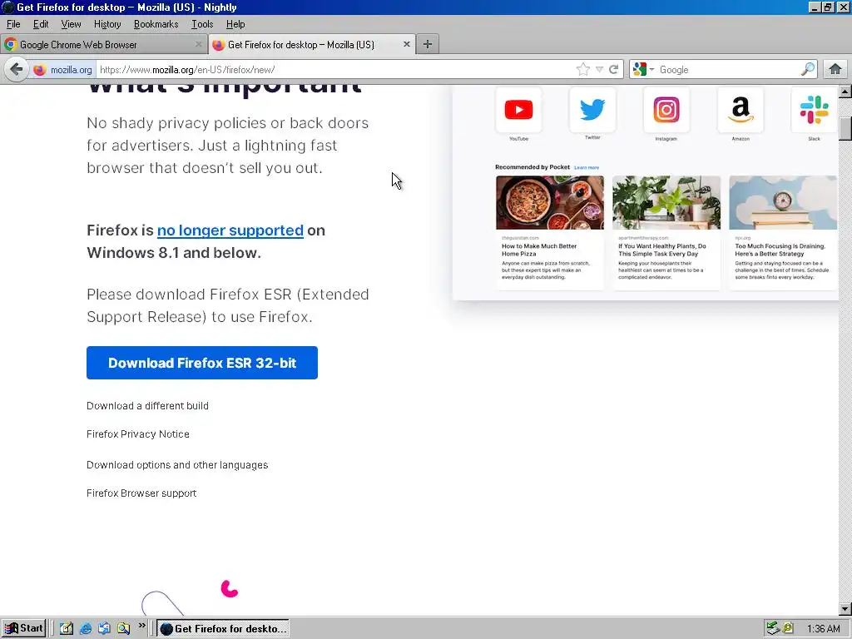The width and height of the screenshot is (852, 639).
Task: Open the History menu
Action: tap(107, 24)
